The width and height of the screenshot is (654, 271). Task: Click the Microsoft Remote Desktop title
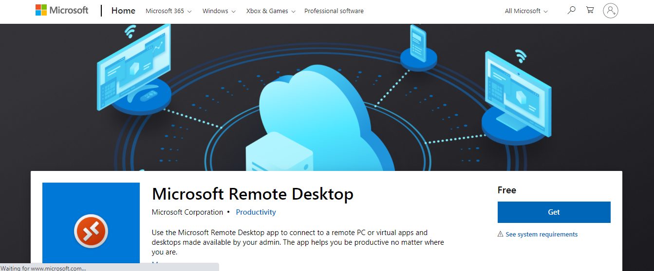253,194
